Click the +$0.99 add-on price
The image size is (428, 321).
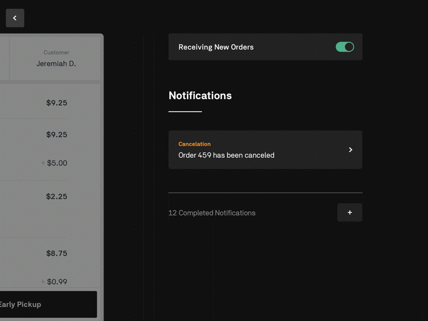[x=55, y=282]
